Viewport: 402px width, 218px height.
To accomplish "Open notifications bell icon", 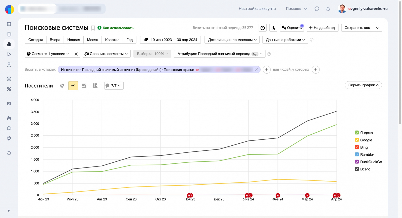I will click(328, 9).
